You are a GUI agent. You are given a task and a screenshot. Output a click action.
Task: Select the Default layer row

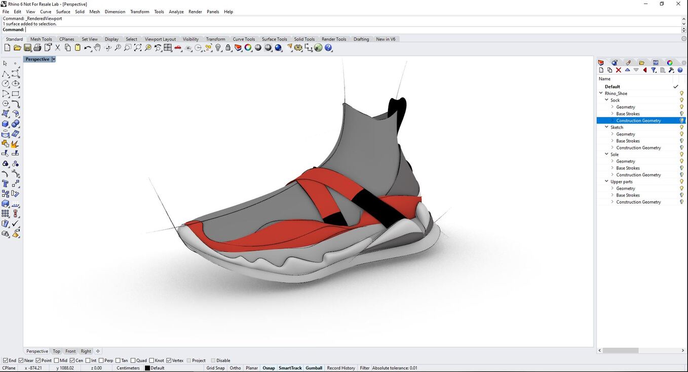pyautogui.click(x=641, y=86)
